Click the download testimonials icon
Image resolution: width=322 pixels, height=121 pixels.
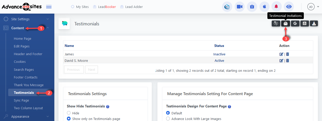point(314,23)
